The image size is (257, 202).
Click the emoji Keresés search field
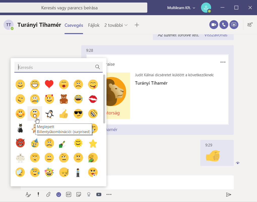[55, 67]
